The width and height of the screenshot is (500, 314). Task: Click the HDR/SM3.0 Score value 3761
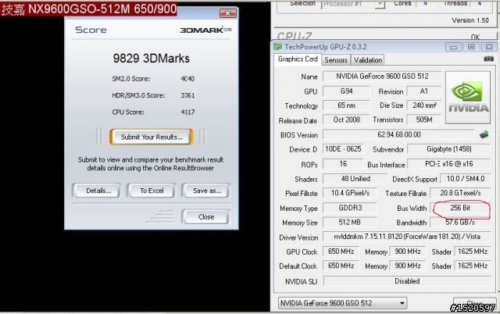tap(187, 95)
